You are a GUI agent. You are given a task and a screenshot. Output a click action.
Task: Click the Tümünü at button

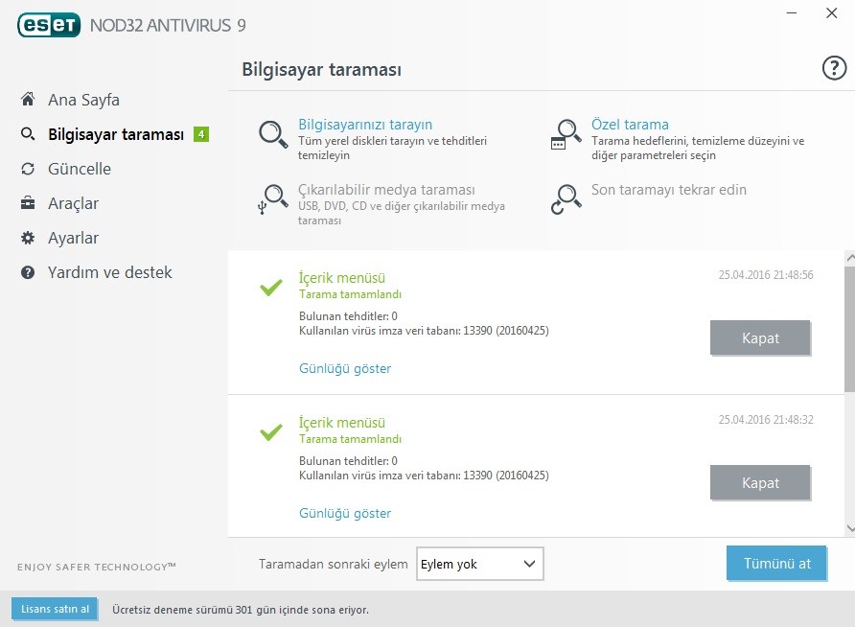[x=776, y=563]
